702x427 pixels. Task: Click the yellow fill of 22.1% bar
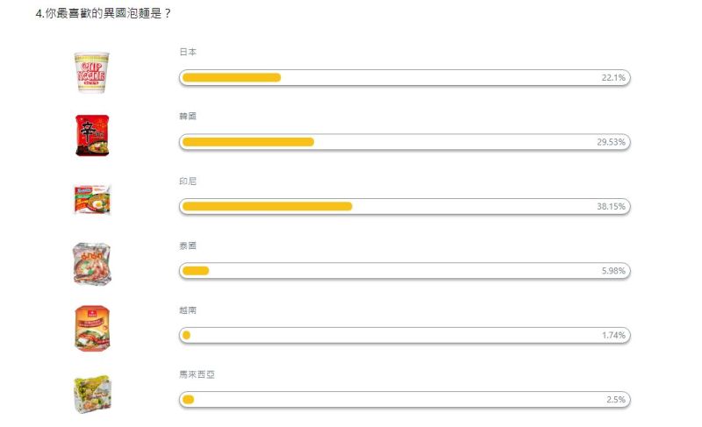232,77
